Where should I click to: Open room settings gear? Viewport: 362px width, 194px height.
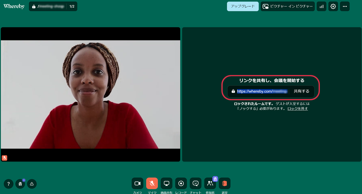333,6
